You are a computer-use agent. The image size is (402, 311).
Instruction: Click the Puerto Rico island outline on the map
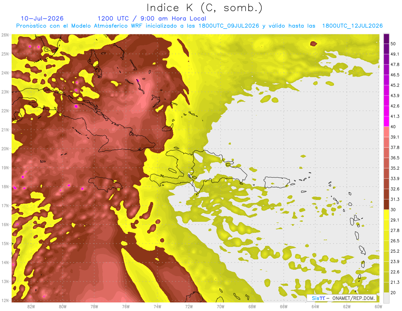coord(277,182)
